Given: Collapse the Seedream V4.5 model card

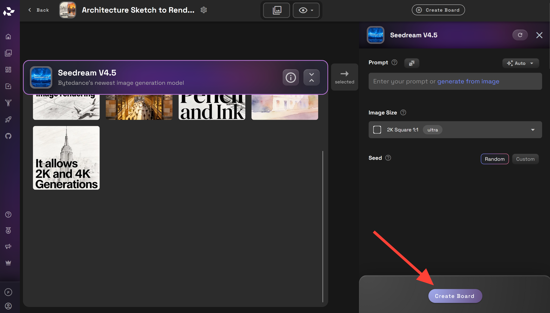Looking at the screenshot, I should [x=311, y=78].
